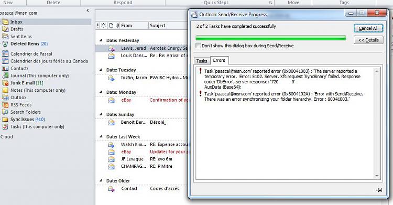Click the Tasks folder icon
Viewport: 393px width, 205px height.
pyautogui.click(x=5, y=126)
